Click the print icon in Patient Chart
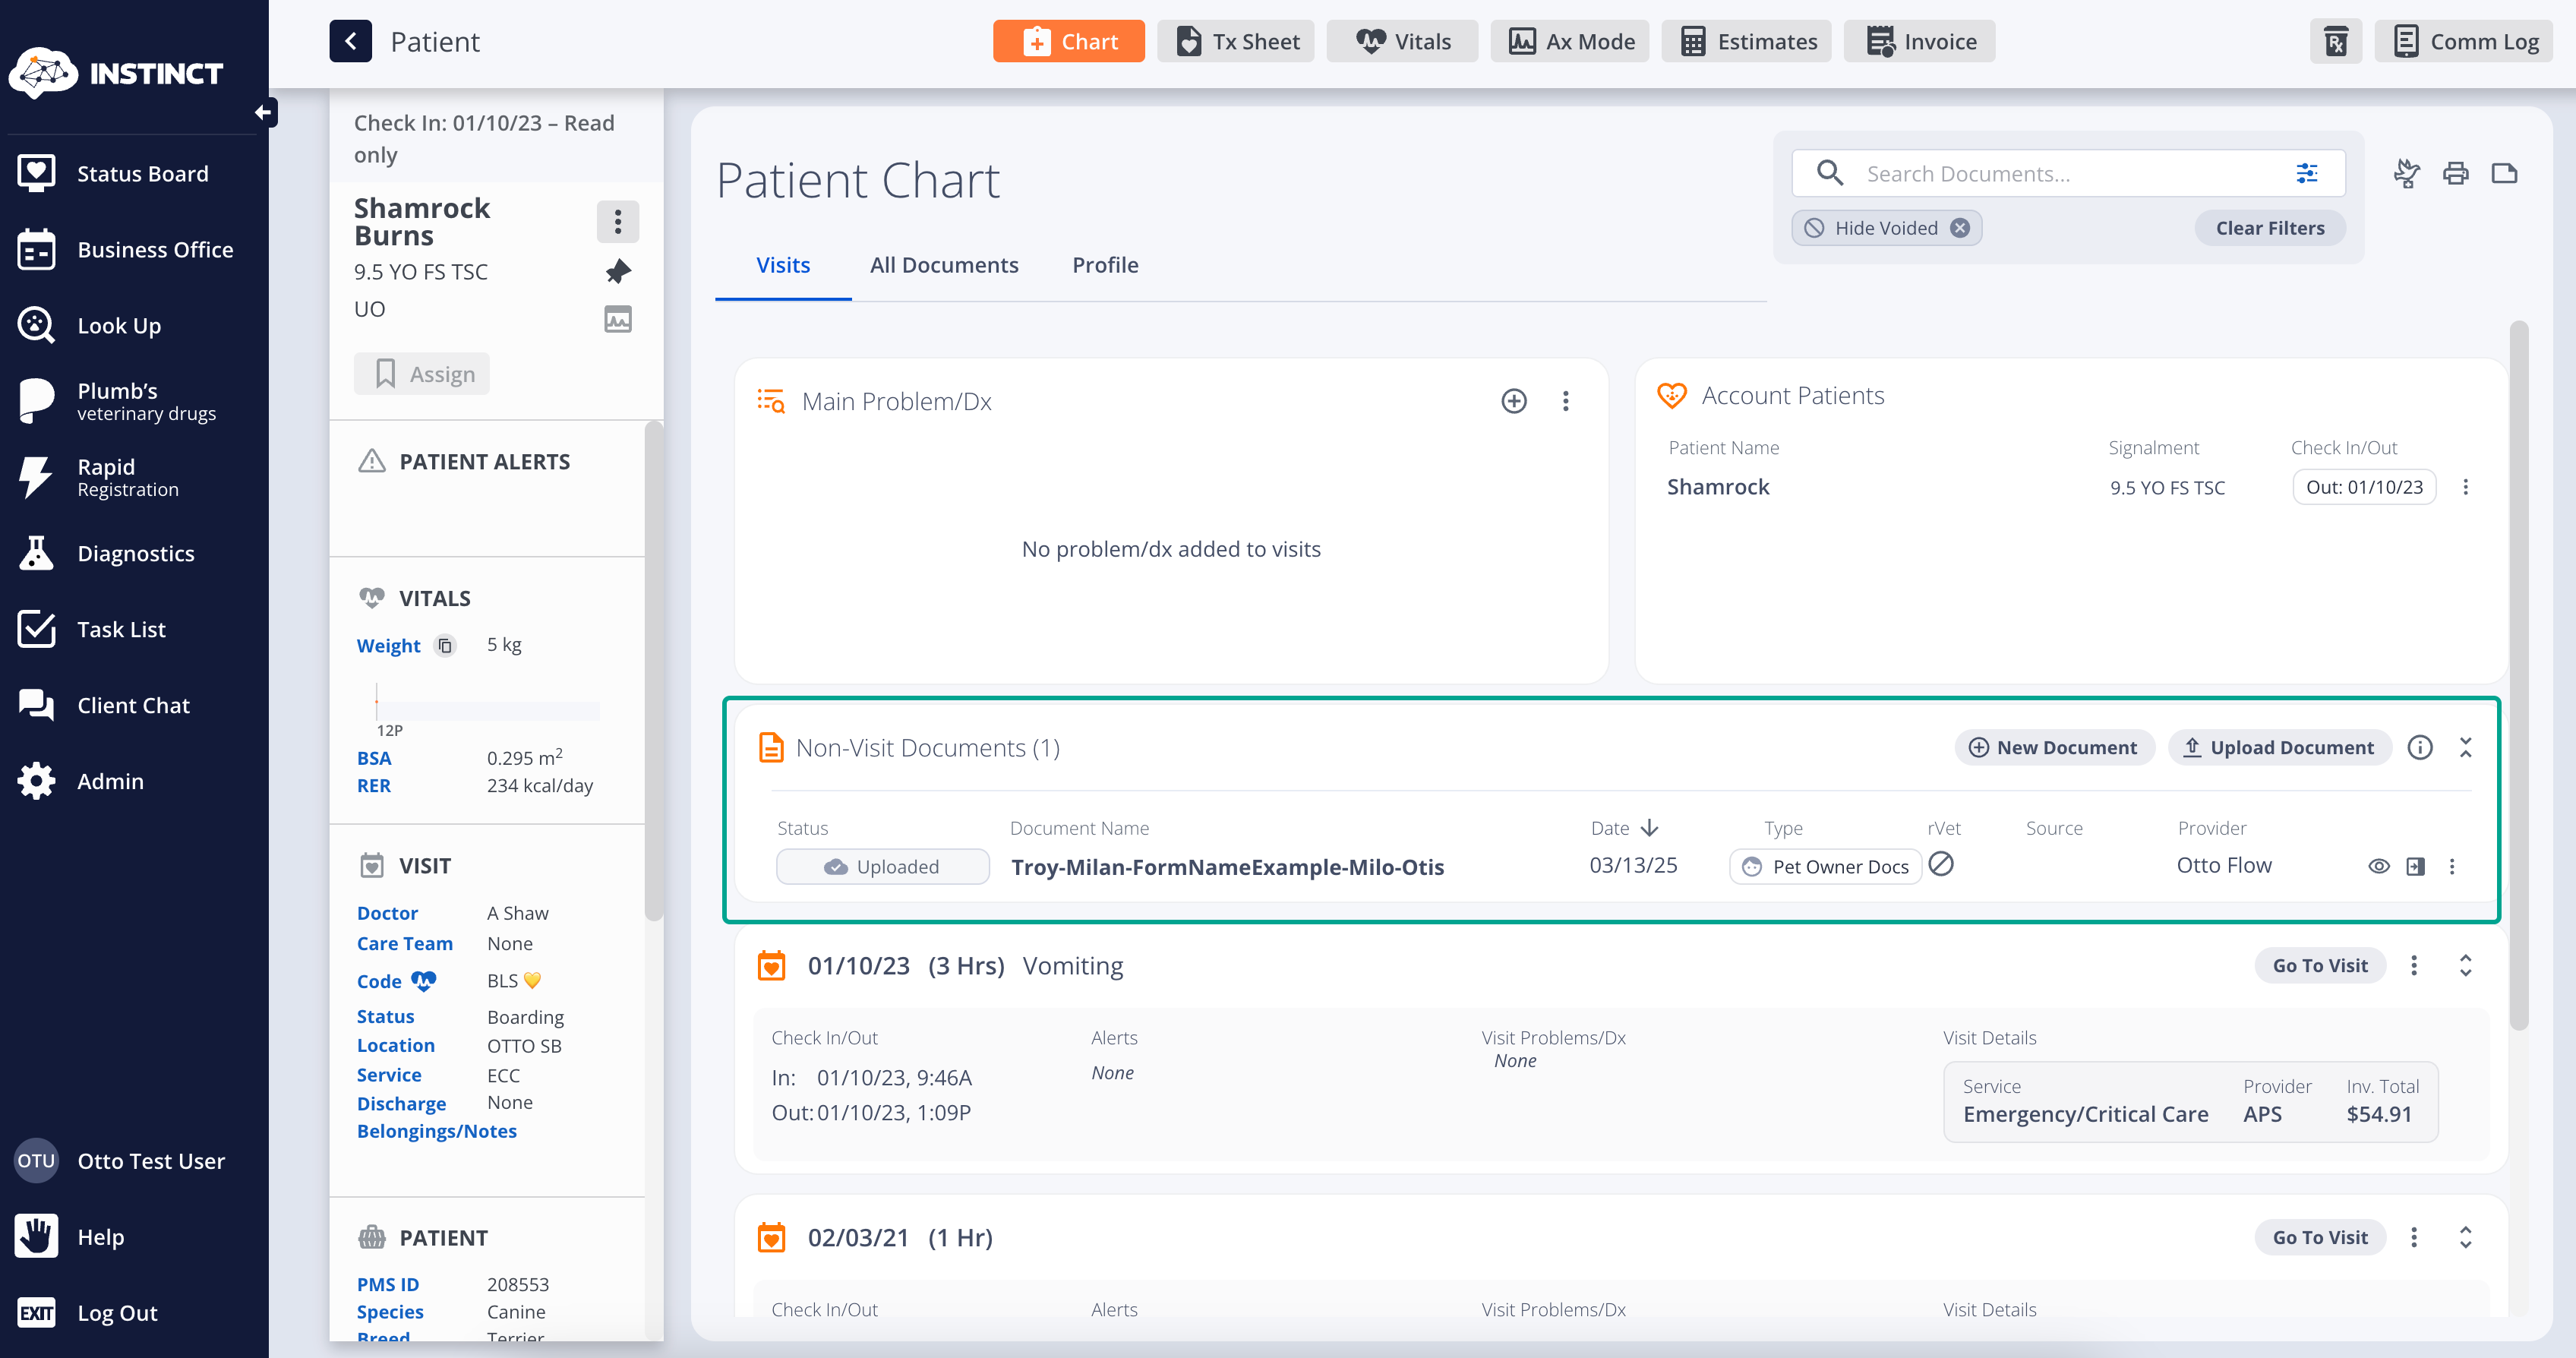This screenshot has height=1358, width=2576. [x=2455, y=173]
